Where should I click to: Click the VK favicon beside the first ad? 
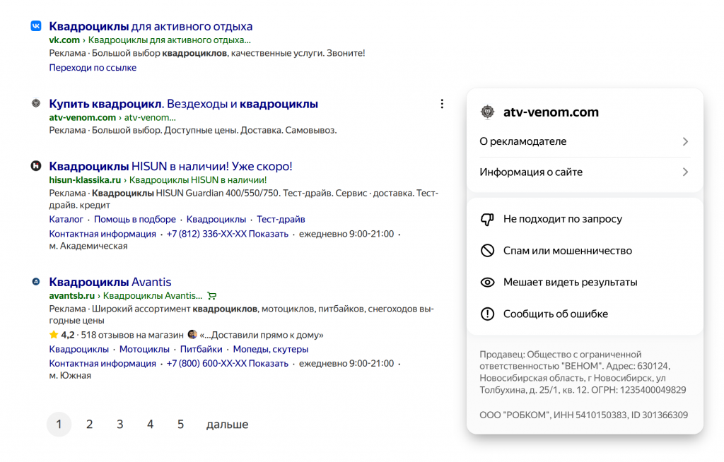click(x=36, y=26)
